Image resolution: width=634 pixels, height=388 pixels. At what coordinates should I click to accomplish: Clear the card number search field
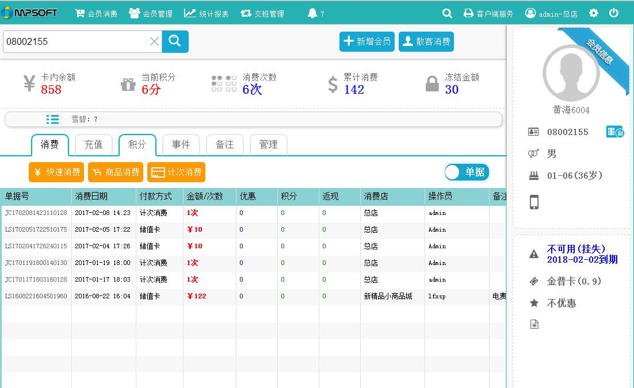[x=154, y=41]
